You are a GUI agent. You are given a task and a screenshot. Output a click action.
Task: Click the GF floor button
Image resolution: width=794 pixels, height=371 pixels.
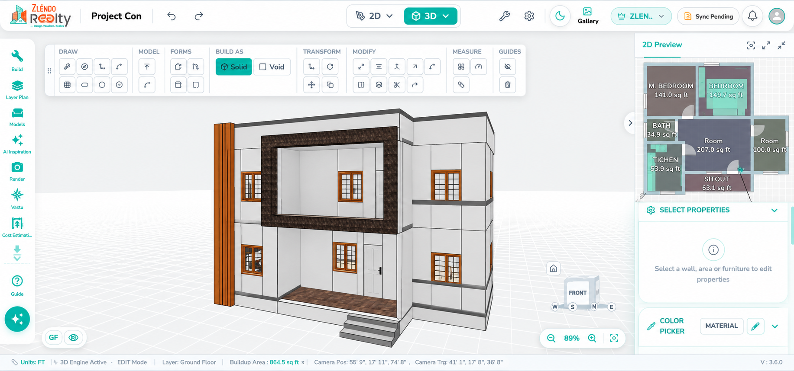[54, 337]
